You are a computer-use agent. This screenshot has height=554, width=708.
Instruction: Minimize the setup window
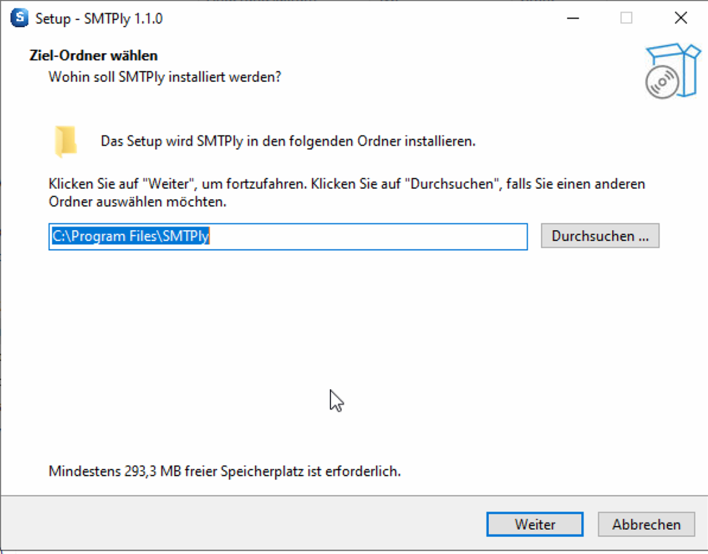click(572, 18)
